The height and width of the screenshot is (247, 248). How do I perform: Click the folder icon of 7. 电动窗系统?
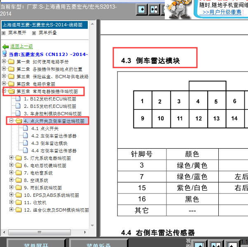19,172
